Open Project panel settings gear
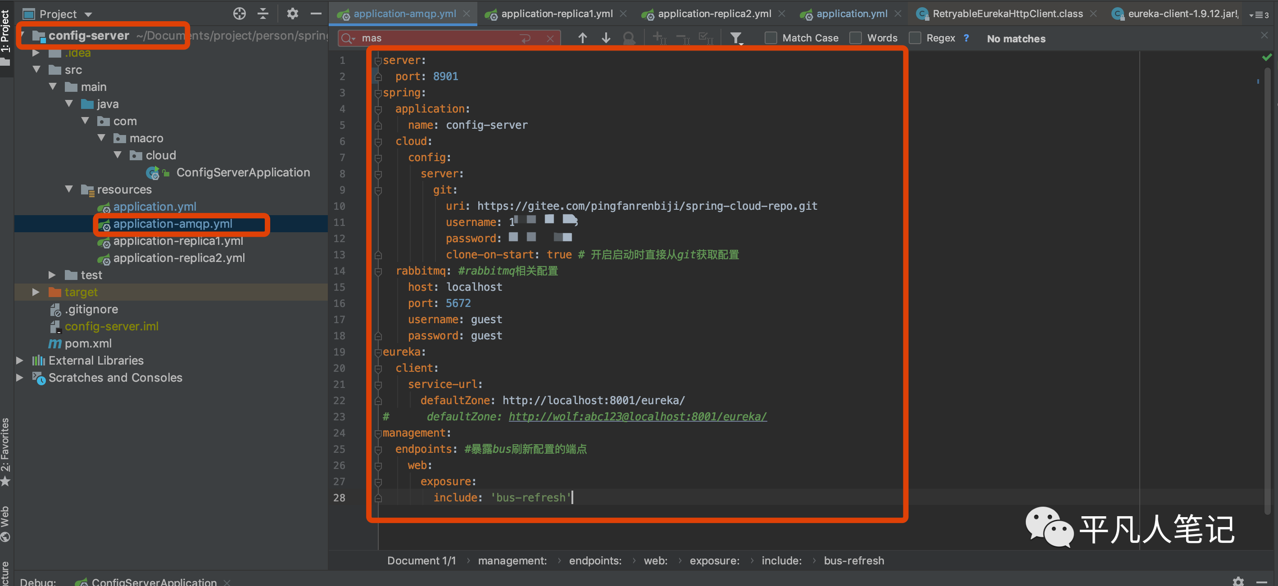The width and height of the screenshot is (1278, 586). point(292,14)
